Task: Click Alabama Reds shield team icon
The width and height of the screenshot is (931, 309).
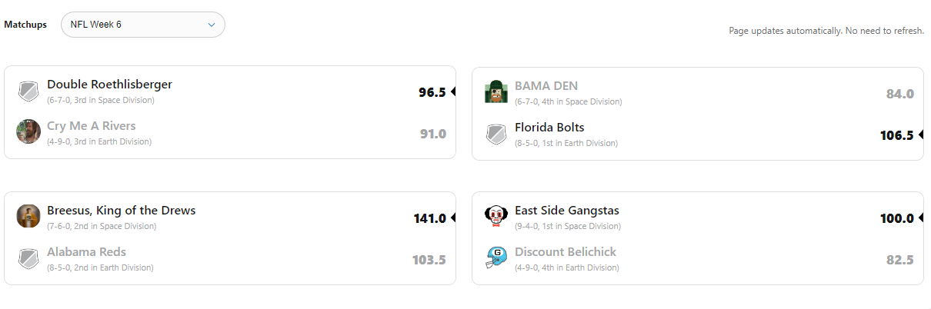Action: [x=28, y=258]
